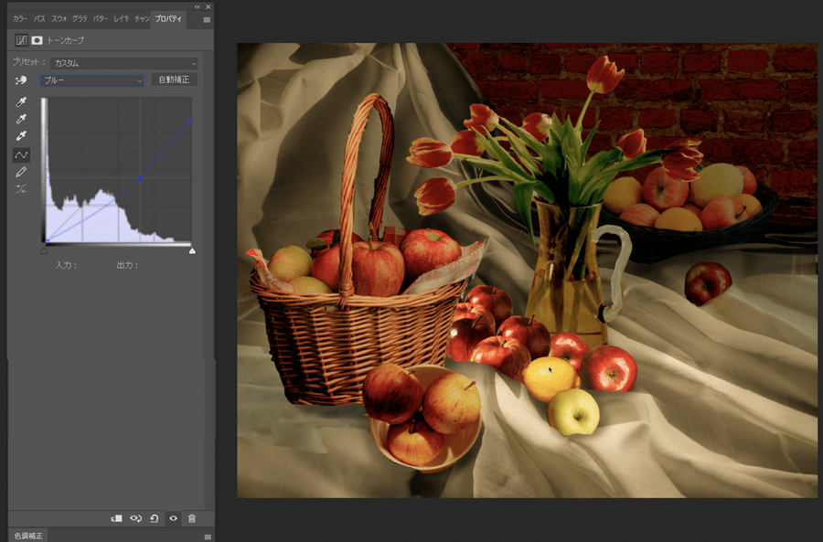Open the プリセット カスタム dropdown

point(124,63)
